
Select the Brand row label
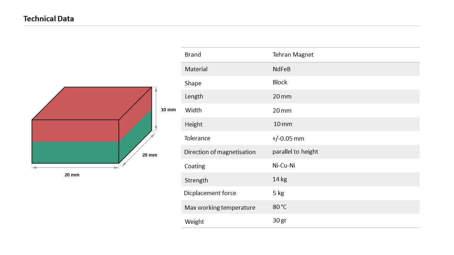point(193,55)
